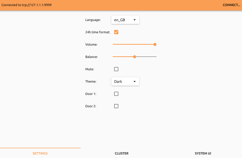242x158 pixels.
Task: Click the Volume slider handle
Action: [x=155, y=44]
